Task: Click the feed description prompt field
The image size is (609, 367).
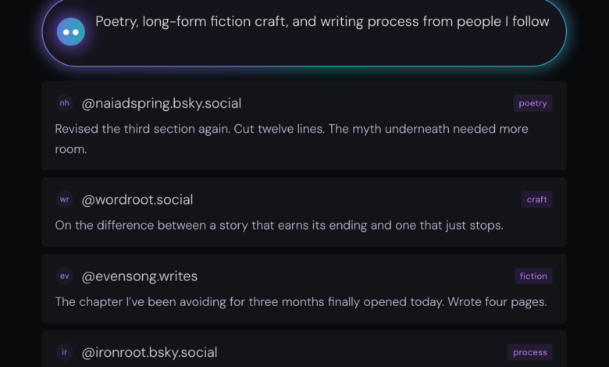Action: point(322,22)
